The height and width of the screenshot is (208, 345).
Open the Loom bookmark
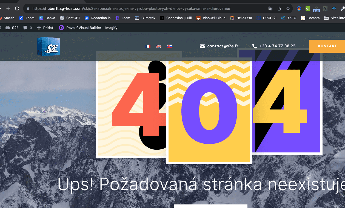123,18
